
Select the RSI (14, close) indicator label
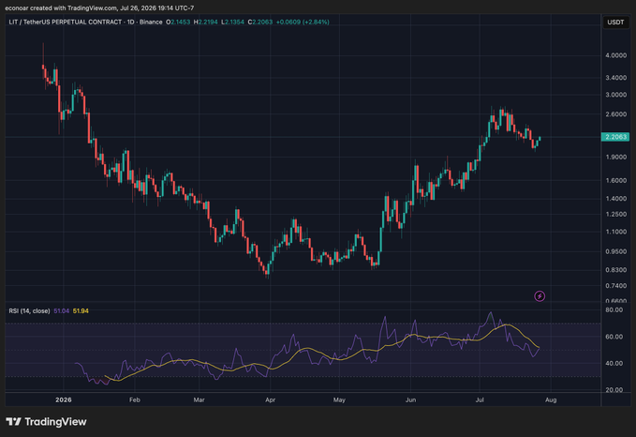tap(29, 310)
